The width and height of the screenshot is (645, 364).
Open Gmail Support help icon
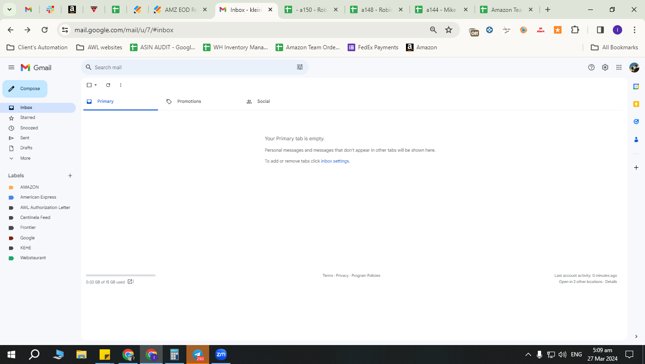[x=591, y=67]
